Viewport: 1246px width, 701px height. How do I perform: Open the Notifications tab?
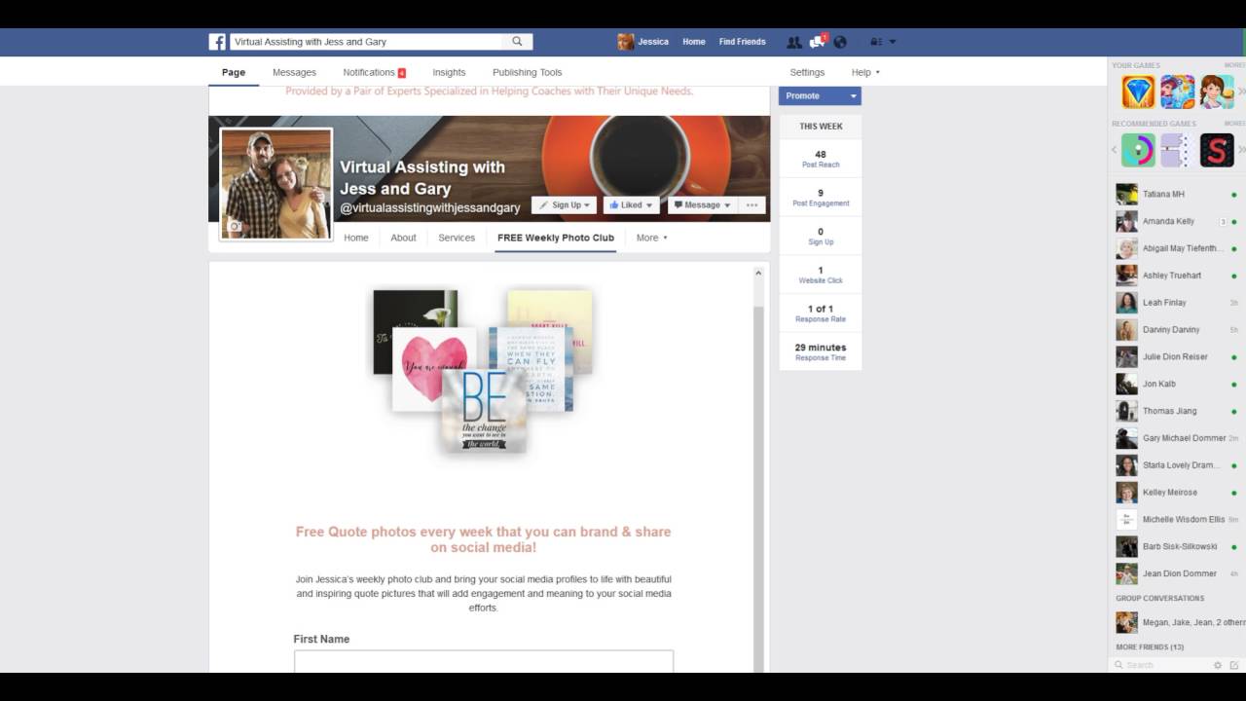374,72
